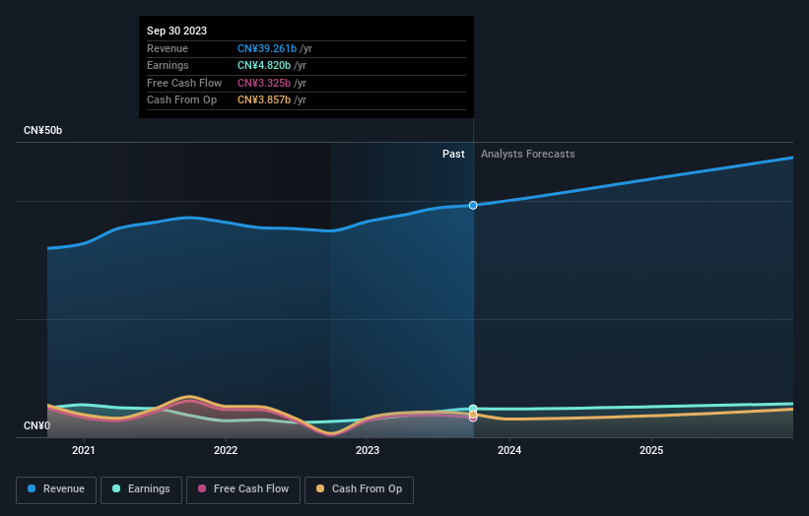The height and width of the screenshot is (516, 809).
Task: Click the Analysts Forecasts label
Action: point(528,155)
